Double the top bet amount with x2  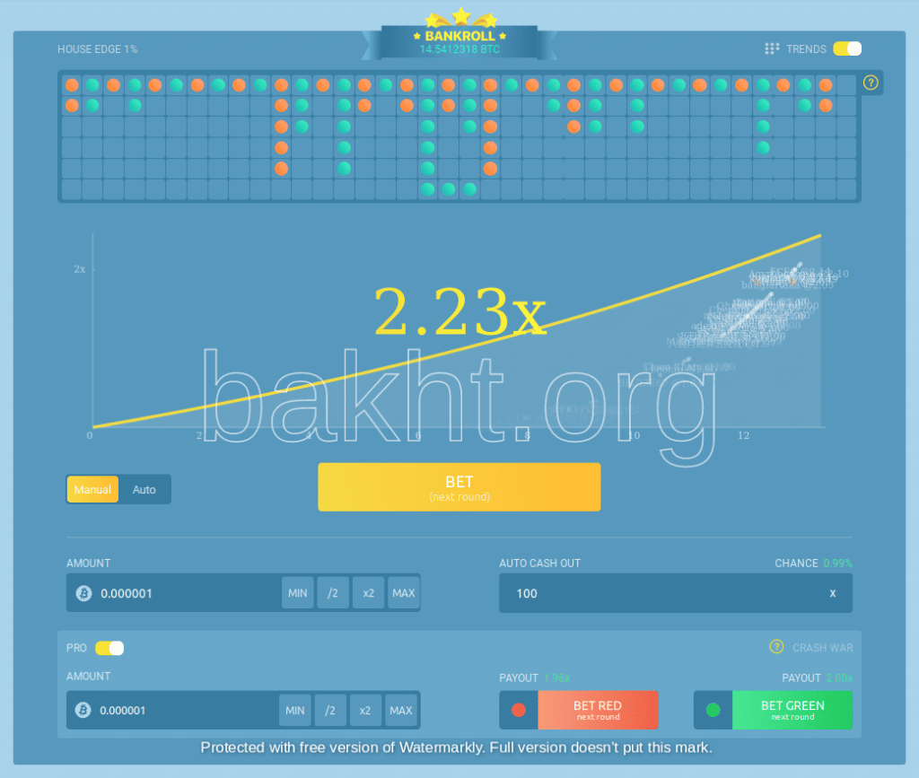[x=368, y=593]
